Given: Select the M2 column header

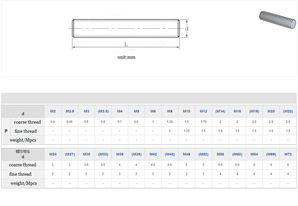Looking at the screenshot, I should 53,111.
